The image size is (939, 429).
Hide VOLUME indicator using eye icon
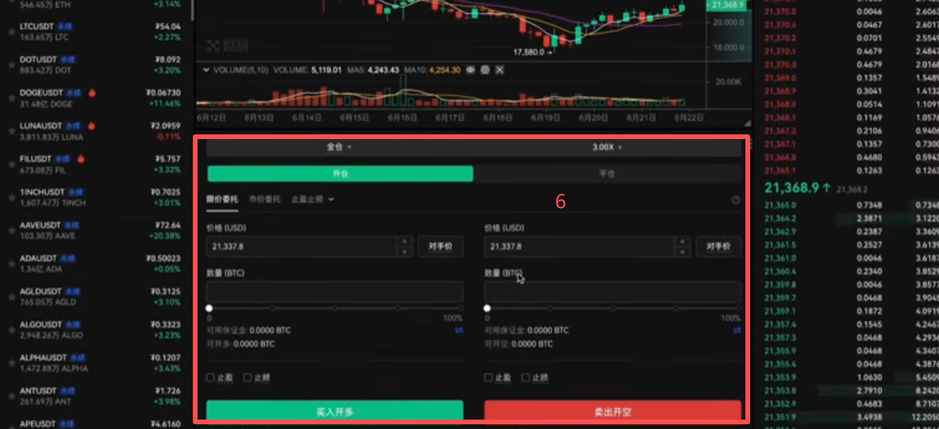(x=471, y=70)
